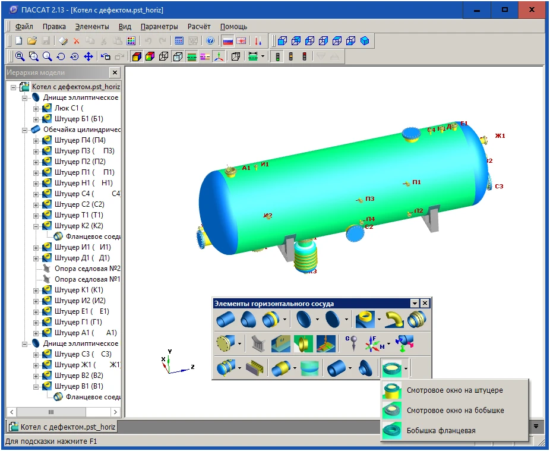The image size is (550, 451).
Task: Select Опора седловая №2 in the tree
Action: pyautogui.click(x=87, y=269)
